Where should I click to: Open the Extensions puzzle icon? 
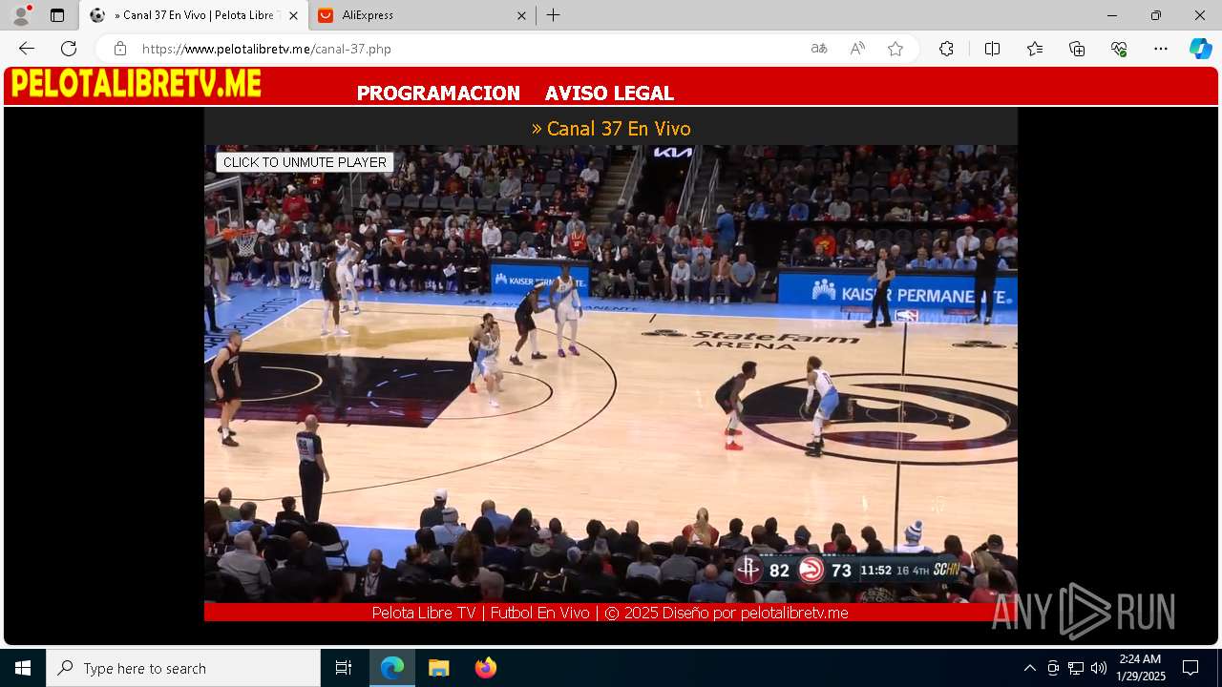point(946,49)
